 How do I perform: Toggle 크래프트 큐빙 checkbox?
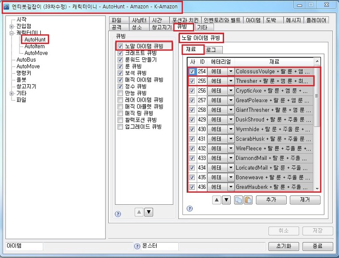coord(120,53)
